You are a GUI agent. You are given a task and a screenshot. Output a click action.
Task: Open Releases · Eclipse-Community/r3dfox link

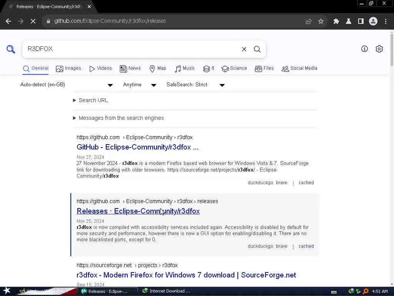[x=138, y=211]
